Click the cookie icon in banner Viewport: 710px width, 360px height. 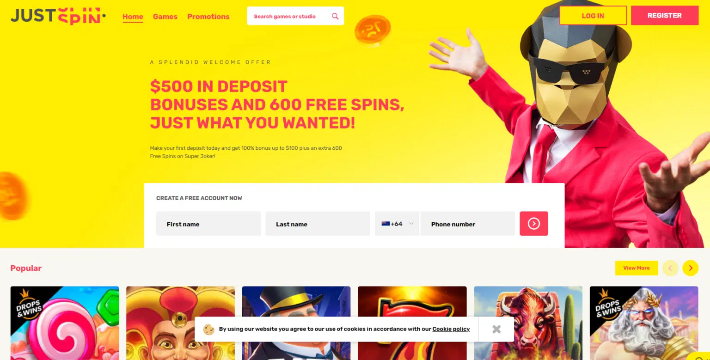[x=209, y=329]
